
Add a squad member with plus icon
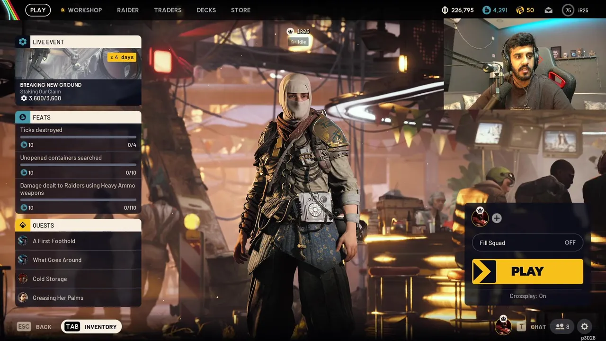[497, 218]
